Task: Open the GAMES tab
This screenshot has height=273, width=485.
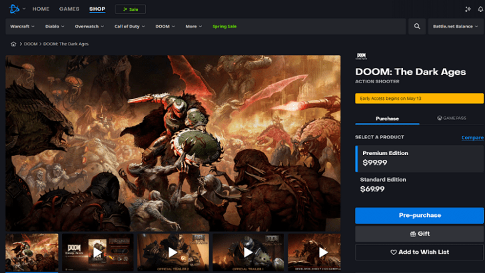Action: (x=69, y=9)
